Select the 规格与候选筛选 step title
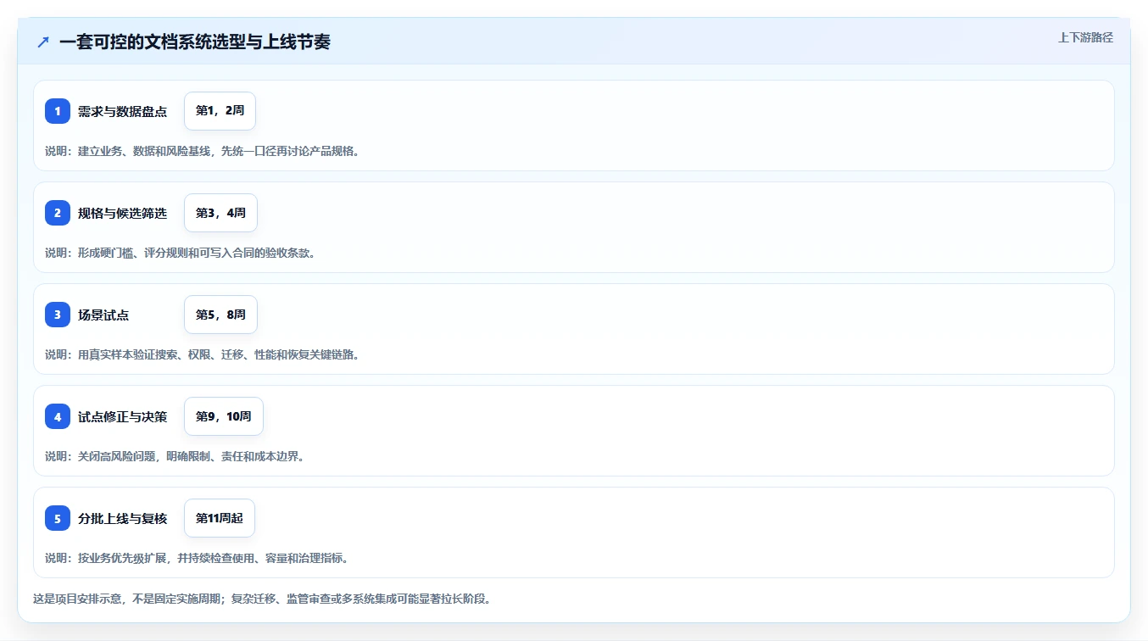This screenshot has height=641, width=1148. [122, 213]
